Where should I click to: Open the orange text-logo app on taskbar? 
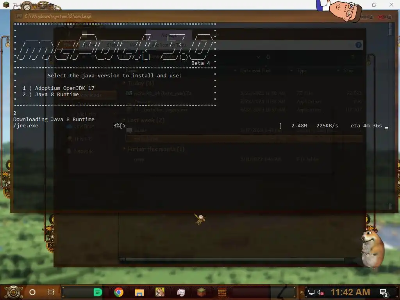(x=222, y=292)
